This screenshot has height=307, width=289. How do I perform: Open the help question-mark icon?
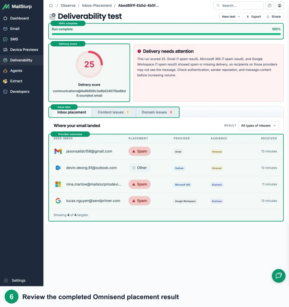pos(270,5)
